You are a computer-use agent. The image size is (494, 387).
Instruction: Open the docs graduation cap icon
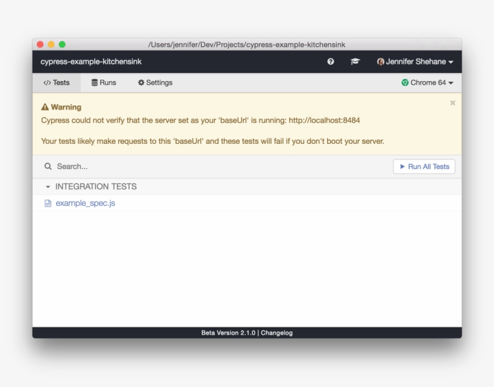click(x=355, y=61)
